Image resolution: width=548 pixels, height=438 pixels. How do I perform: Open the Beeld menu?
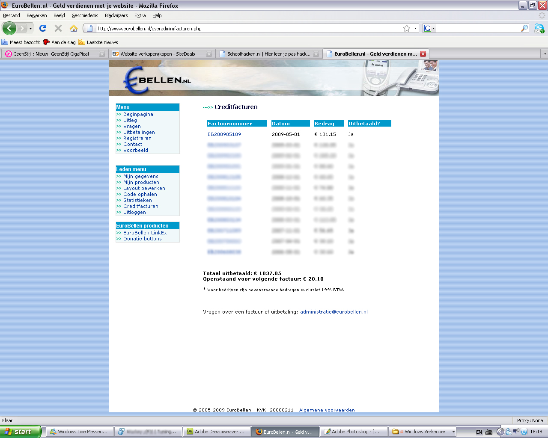click(59, 15)
